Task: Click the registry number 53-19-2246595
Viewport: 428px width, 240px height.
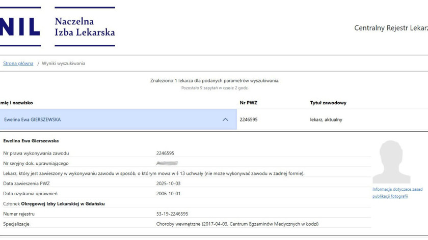Action: (x=172, y=214)
